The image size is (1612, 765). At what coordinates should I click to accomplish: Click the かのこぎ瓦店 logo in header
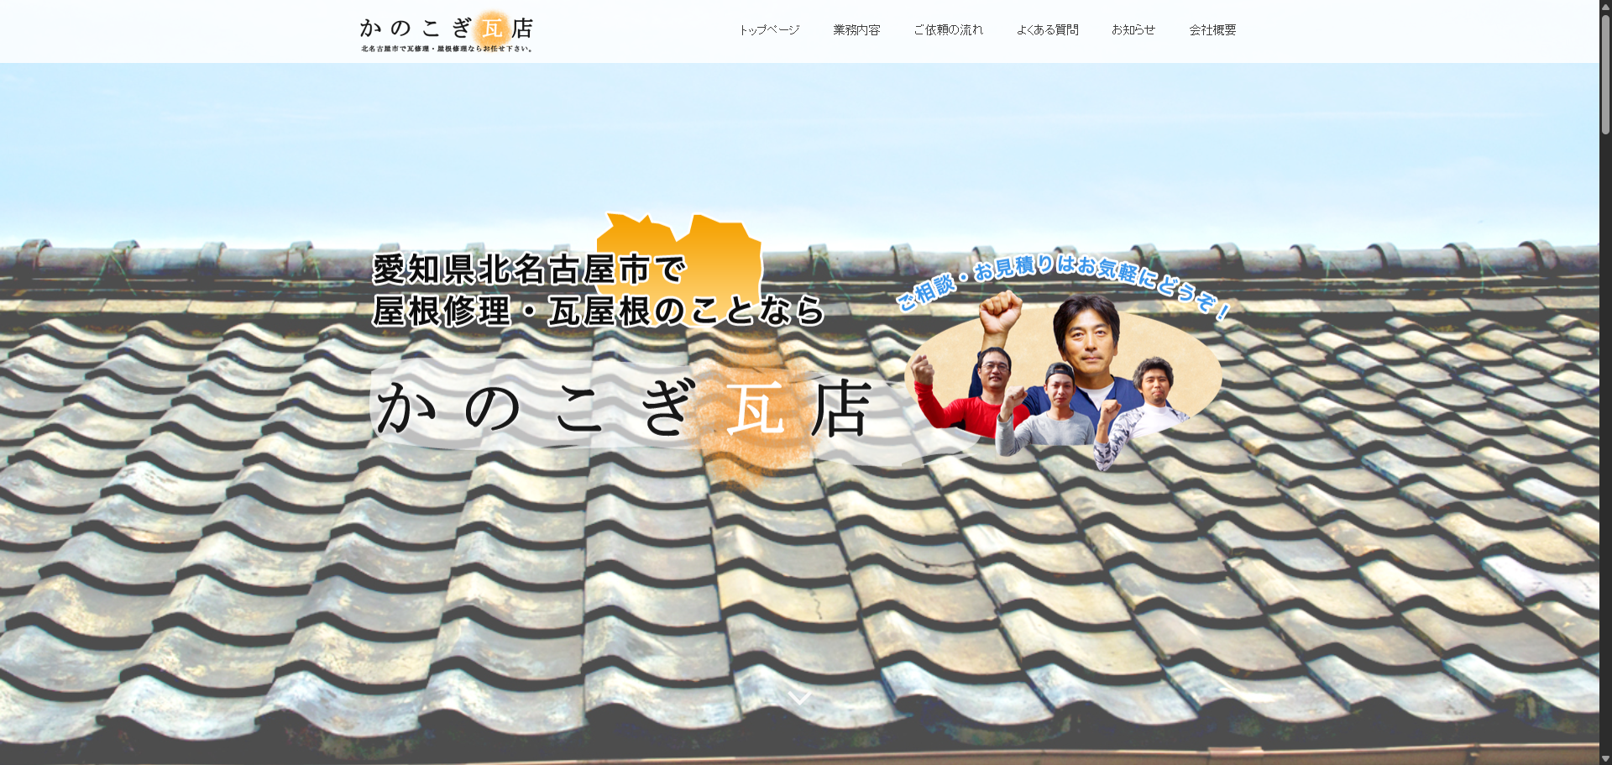tap(447, 31)
